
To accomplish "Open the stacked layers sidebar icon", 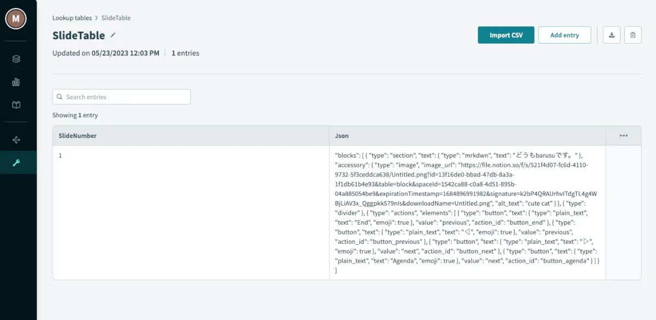I will point(16,59).
